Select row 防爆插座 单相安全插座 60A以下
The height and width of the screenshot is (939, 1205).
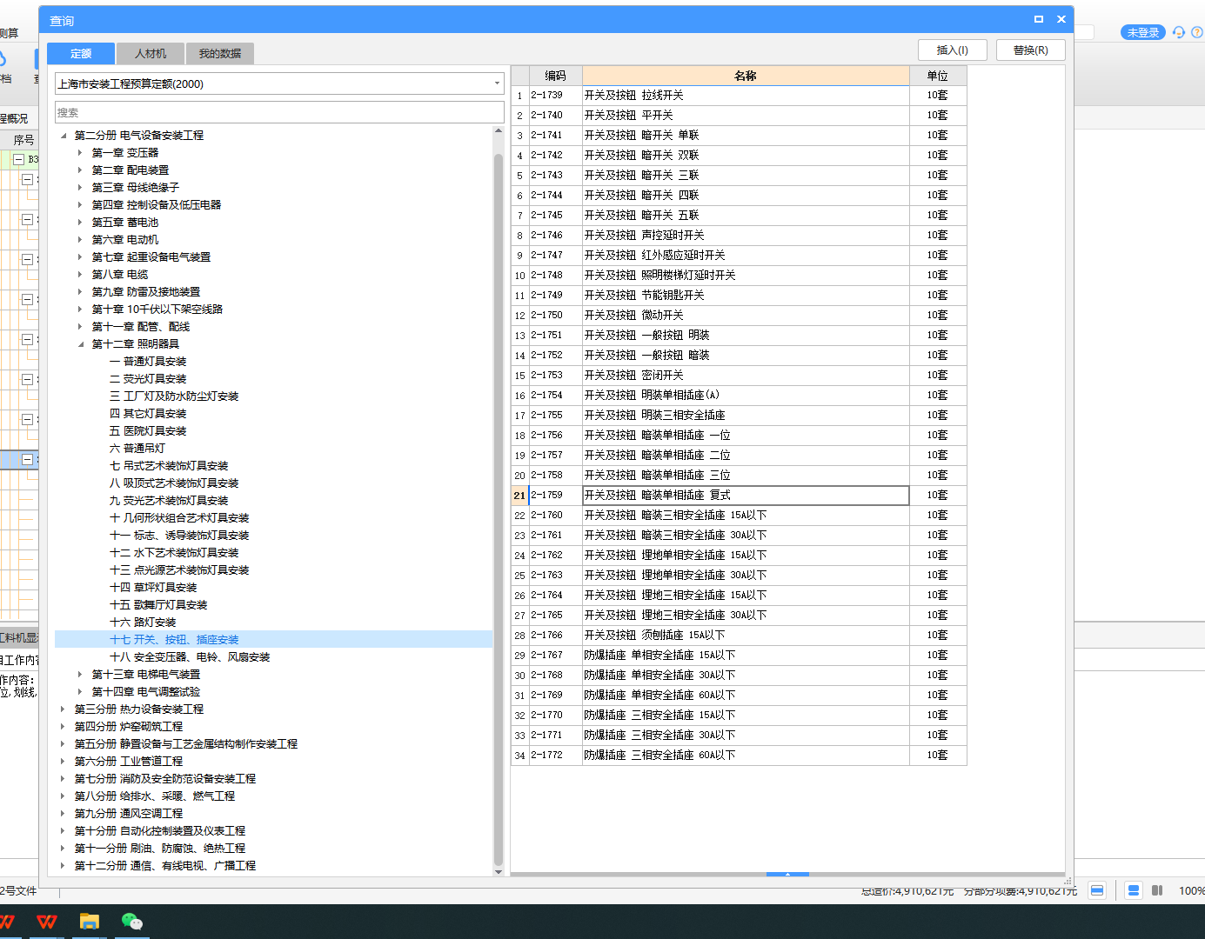point(739,696)
